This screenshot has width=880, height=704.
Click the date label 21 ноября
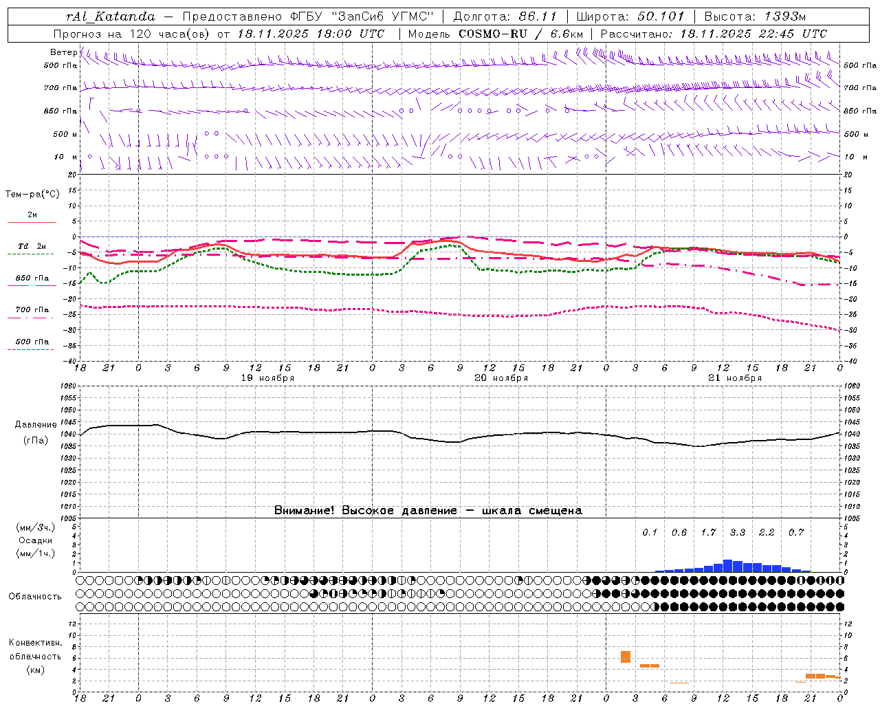coord(735,378)
